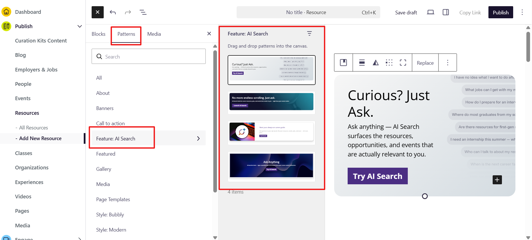Screen dimensions: 532x240
Task: Click the Dashboard home icon
Action: [x=6, y=12]
